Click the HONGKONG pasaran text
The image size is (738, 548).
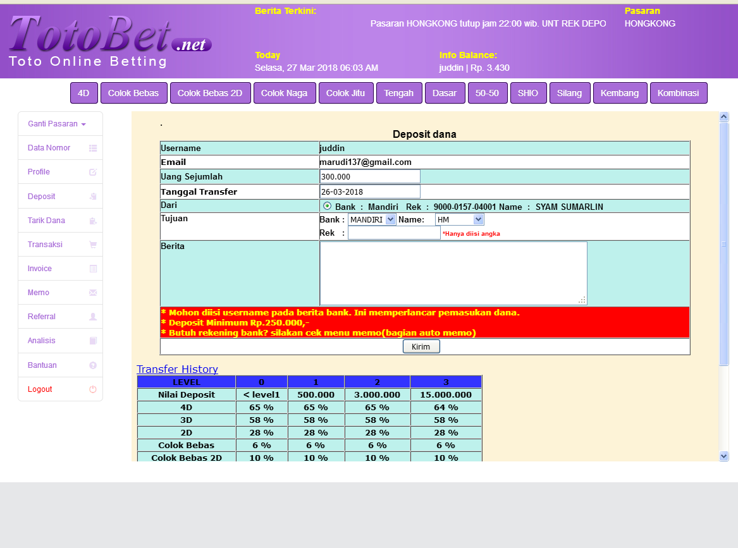point(650,23)
